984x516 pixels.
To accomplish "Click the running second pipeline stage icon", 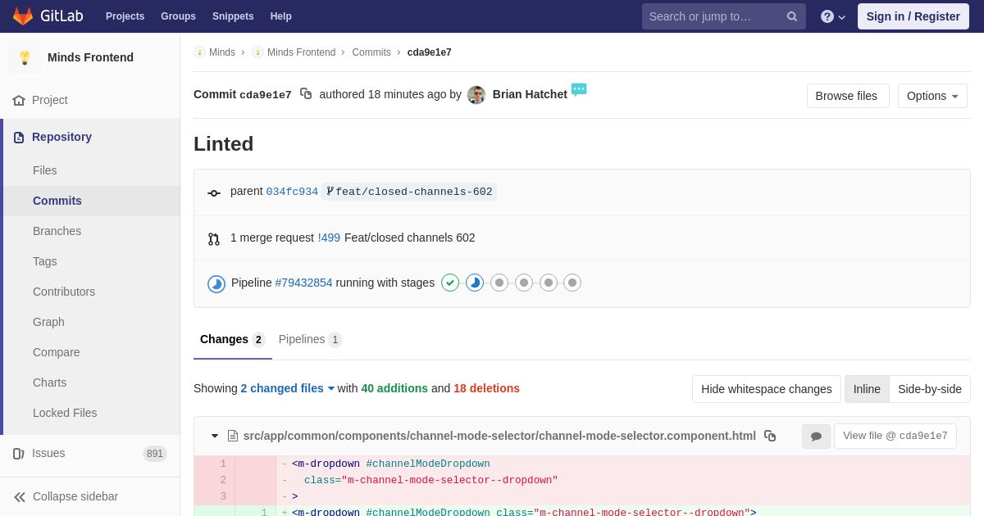I will 475,283.
